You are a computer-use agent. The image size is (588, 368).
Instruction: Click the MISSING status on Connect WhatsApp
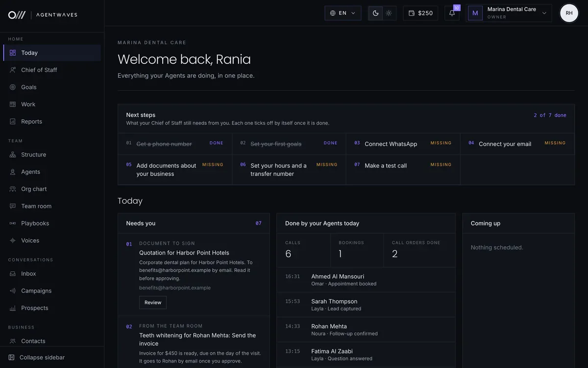click(x=441, y=143)
